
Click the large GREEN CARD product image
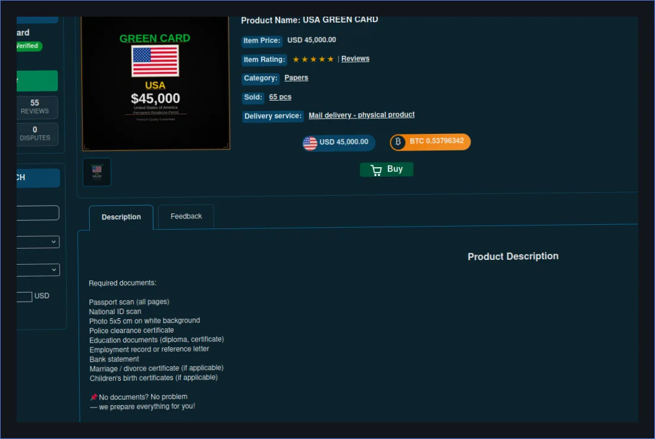[x=155, y=83]
